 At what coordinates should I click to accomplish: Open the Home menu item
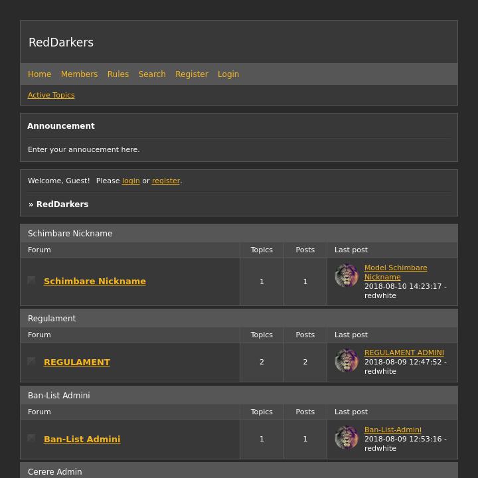[39, 74]
